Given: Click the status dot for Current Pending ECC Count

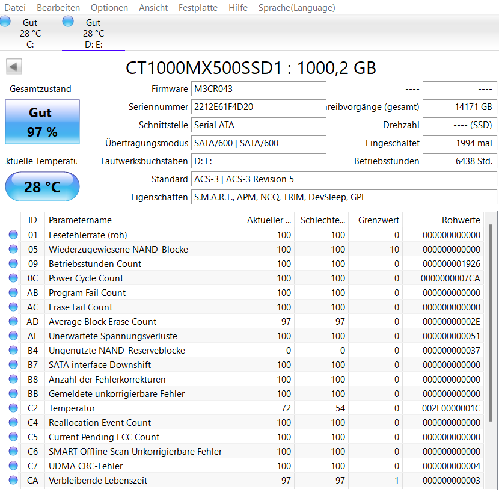Looking at the screenshot, I should 13,437.
